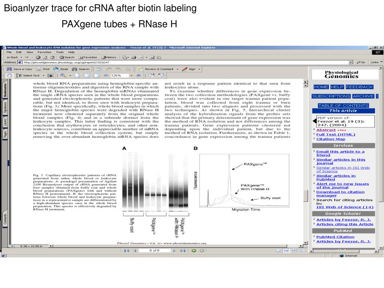Image resolution: width=384 pixels, height=288 pixels.
Task: Open the Zoom tool dropdown arrow
Action: click(x=70, y=75)
